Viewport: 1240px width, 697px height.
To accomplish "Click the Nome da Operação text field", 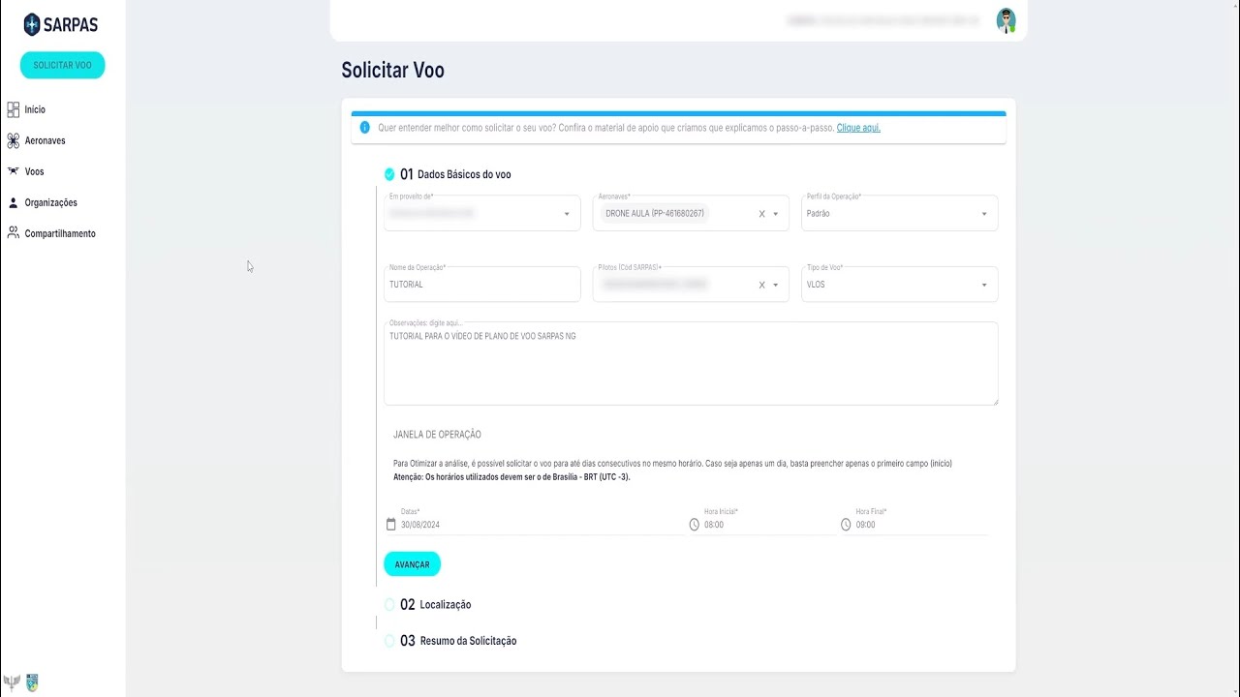I will [x=481, y=285].
